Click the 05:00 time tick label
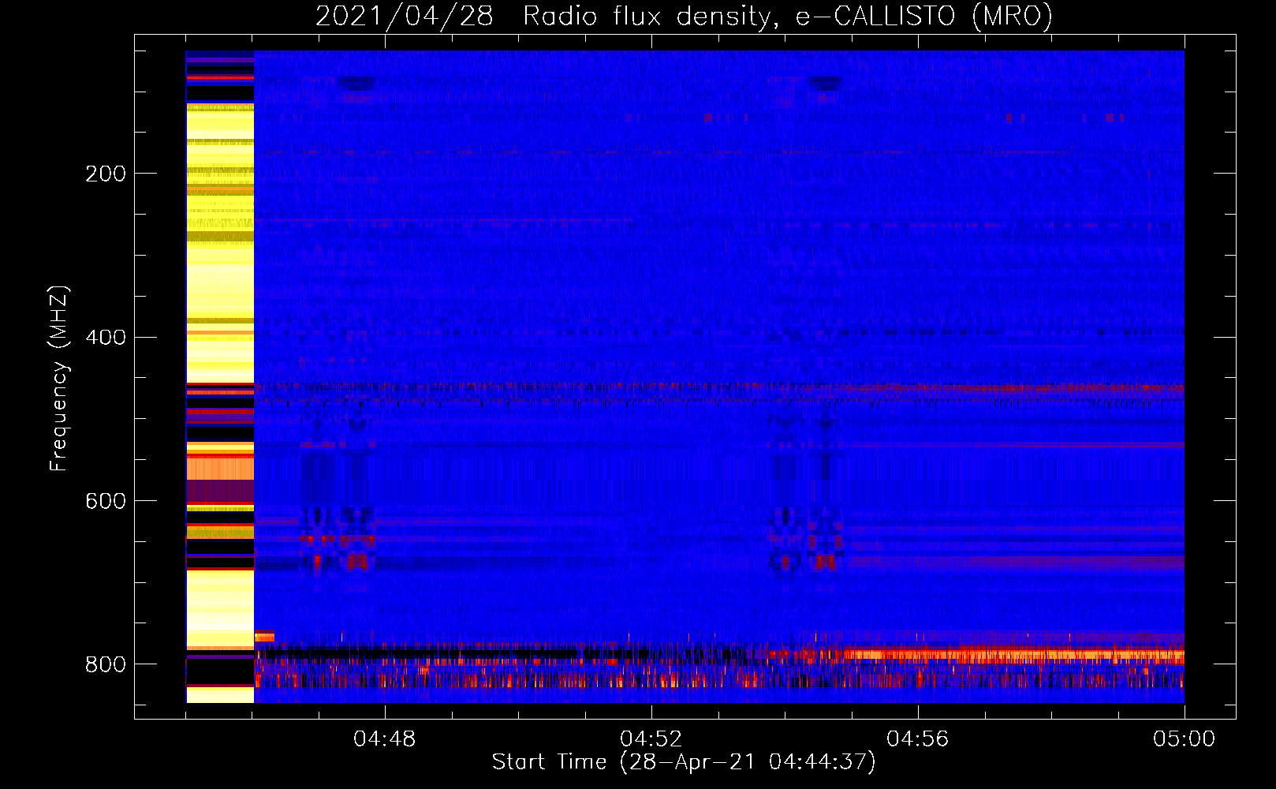The image size is (1276, 789). coord(1185,739)
